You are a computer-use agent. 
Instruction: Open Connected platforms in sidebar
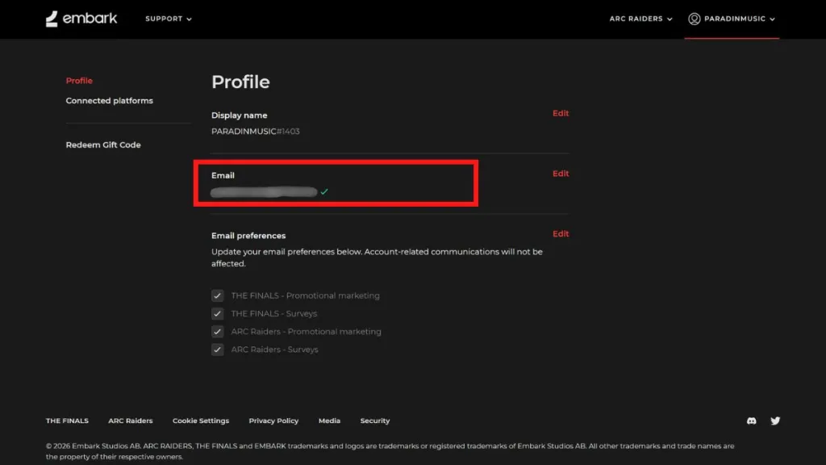[109, 101]
